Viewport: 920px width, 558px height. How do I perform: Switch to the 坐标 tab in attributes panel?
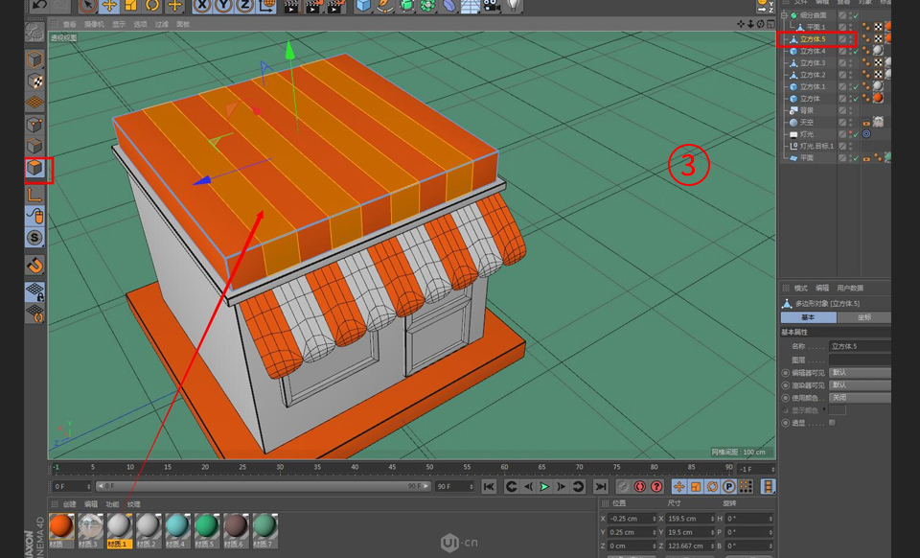pos(865,317)
